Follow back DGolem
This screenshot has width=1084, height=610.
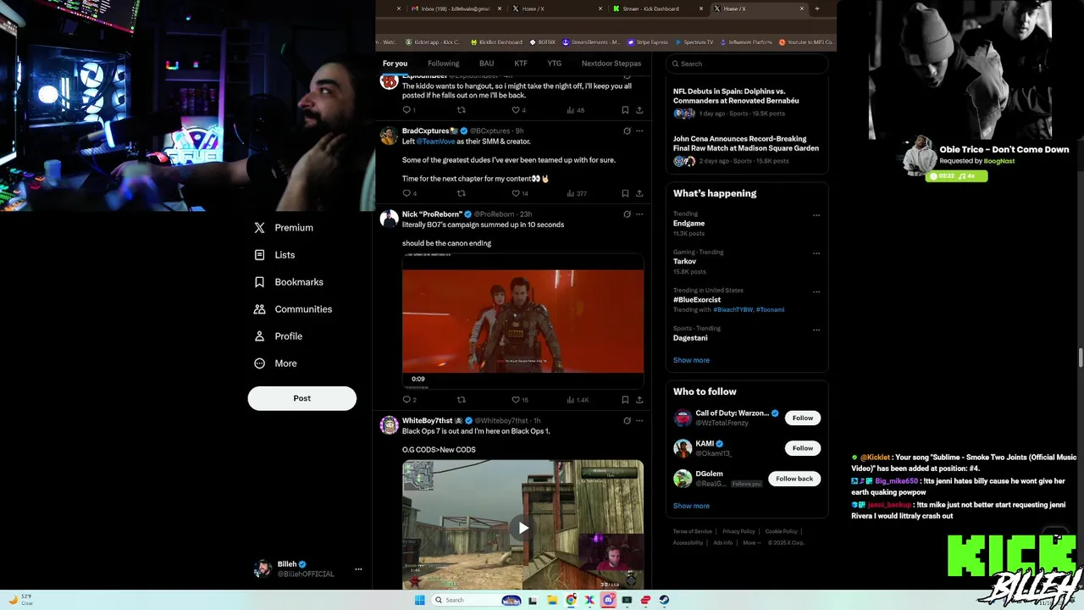click(794, 479)
